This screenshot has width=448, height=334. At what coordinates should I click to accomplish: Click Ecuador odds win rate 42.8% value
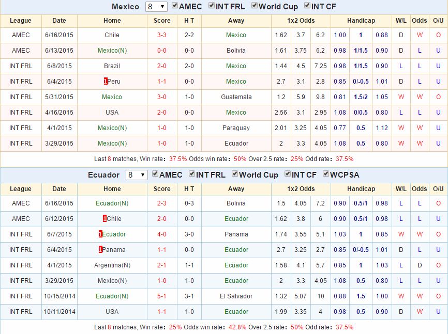click(237, 327)
